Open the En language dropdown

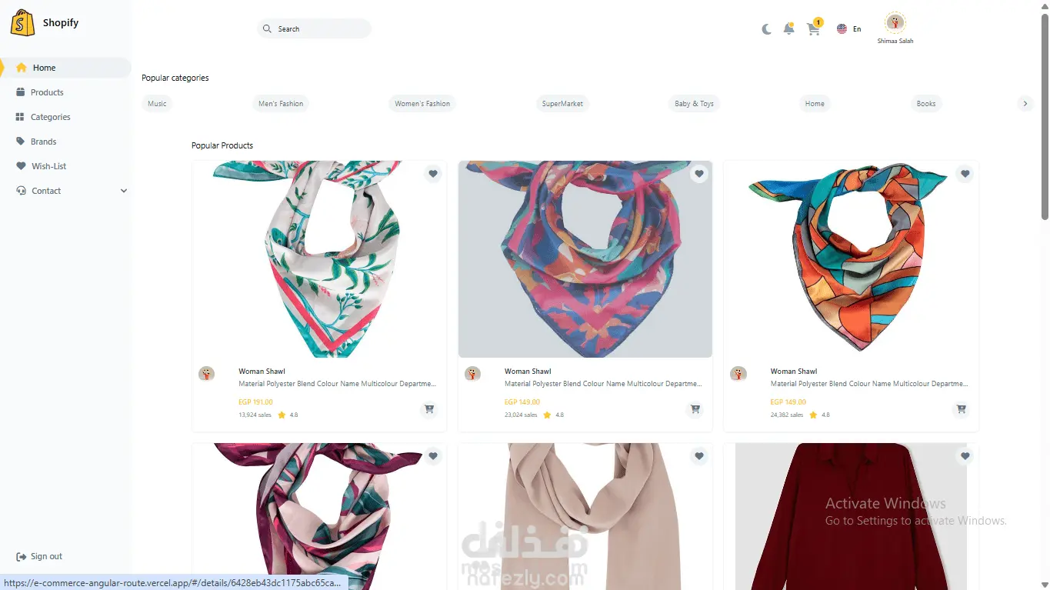tap(849, 28)
